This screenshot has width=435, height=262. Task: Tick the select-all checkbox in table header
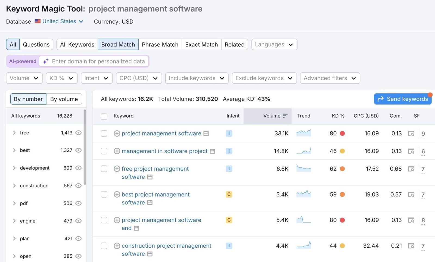tap(104, 116)
